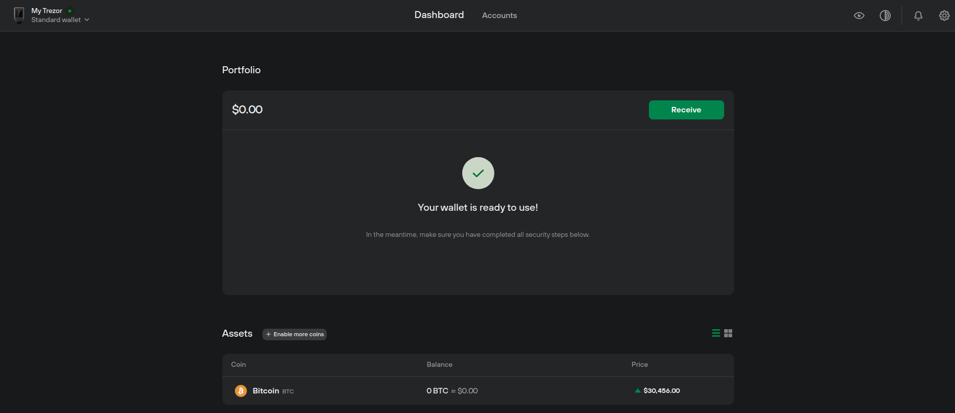Click the Coin column header
This screenshot has height=413, width=955.
pyautogui.click(x=238, y=365)
